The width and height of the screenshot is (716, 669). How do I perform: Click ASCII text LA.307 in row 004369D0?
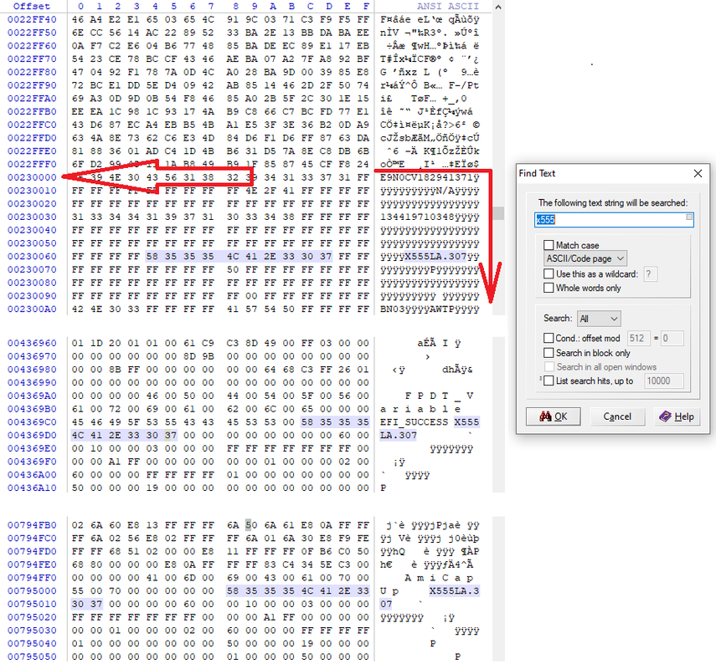coord(399,435)
